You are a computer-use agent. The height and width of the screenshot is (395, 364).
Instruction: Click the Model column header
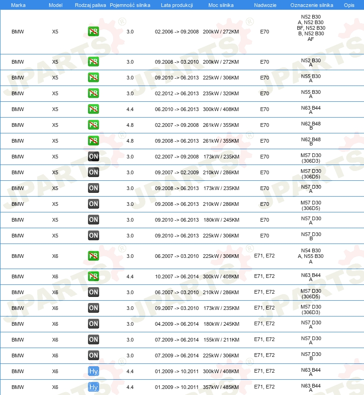(x=55, y=5)
